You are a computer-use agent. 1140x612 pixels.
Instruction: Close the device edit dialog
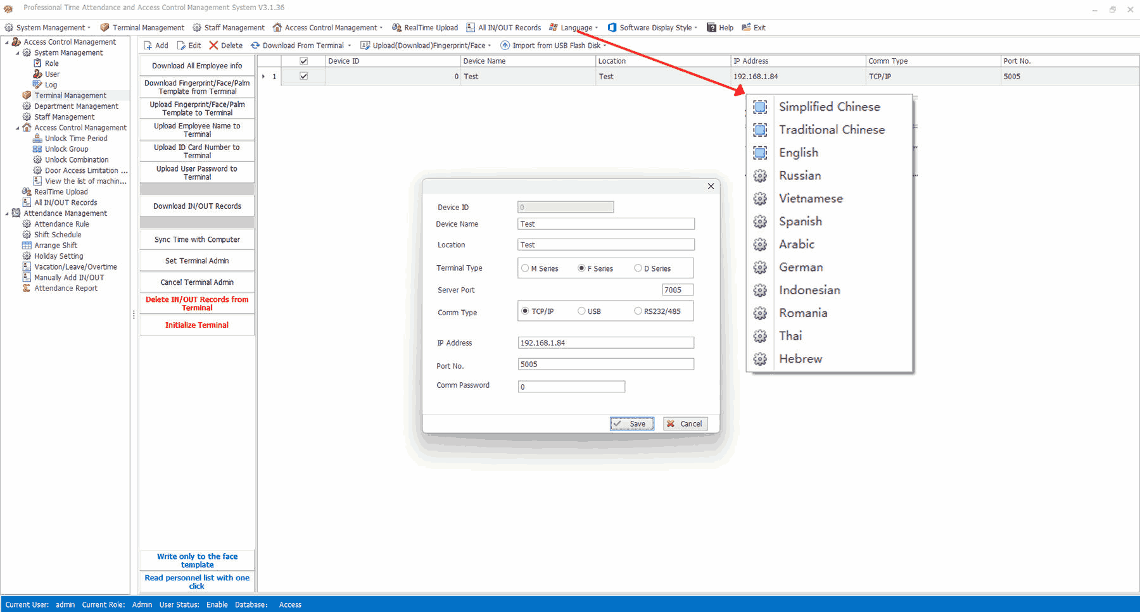point(711,186)
